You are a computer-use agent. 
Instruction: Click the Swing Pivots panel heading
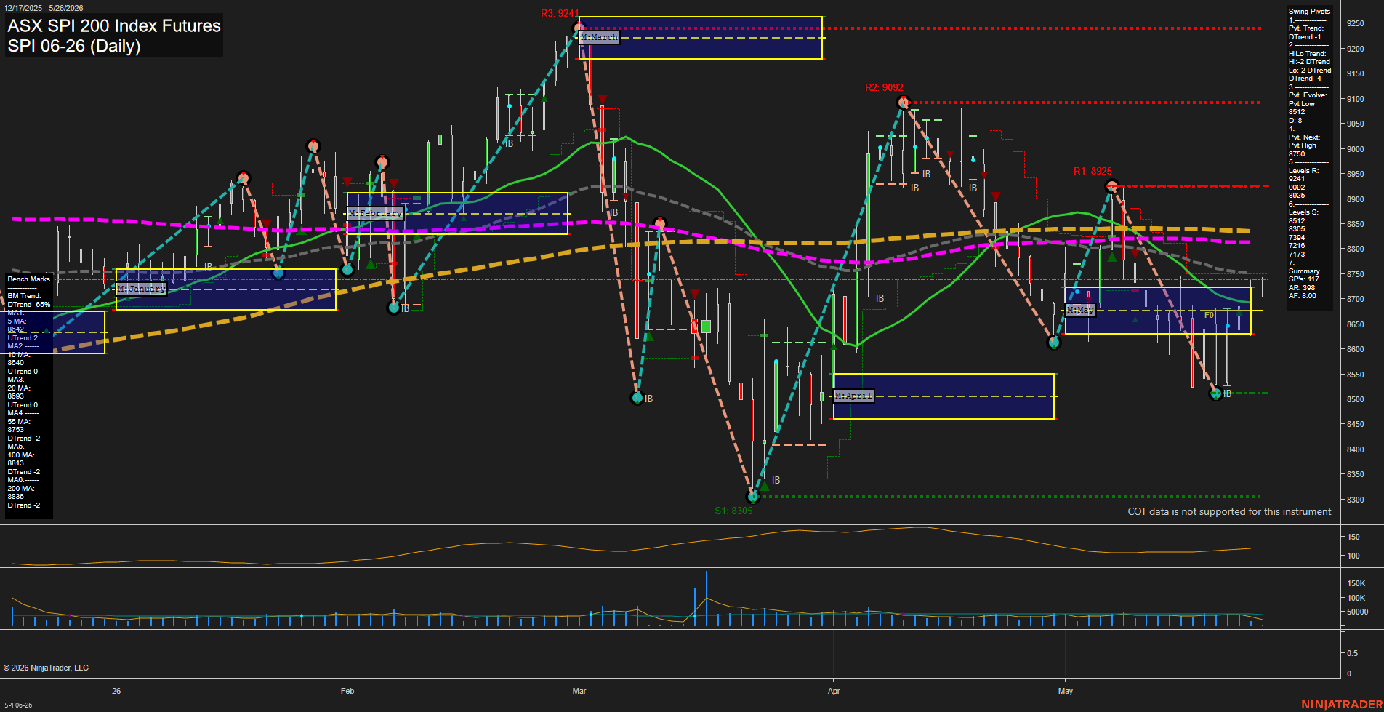1309,12
